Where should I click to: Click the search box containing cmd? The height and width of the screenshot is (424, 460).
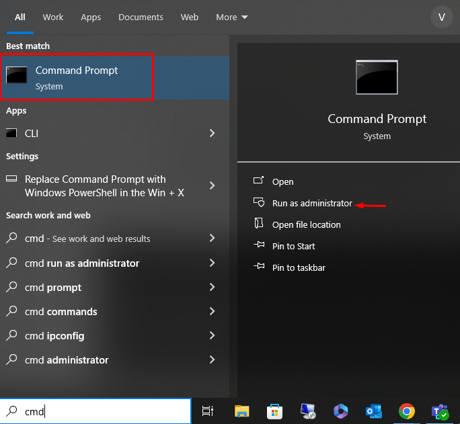tap(95, 411)
